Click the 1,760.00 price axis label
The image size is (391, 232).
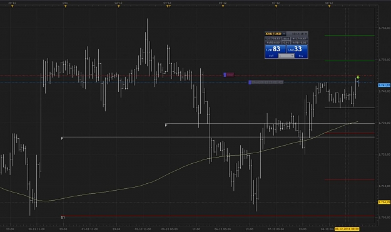[x=384, y=28]
